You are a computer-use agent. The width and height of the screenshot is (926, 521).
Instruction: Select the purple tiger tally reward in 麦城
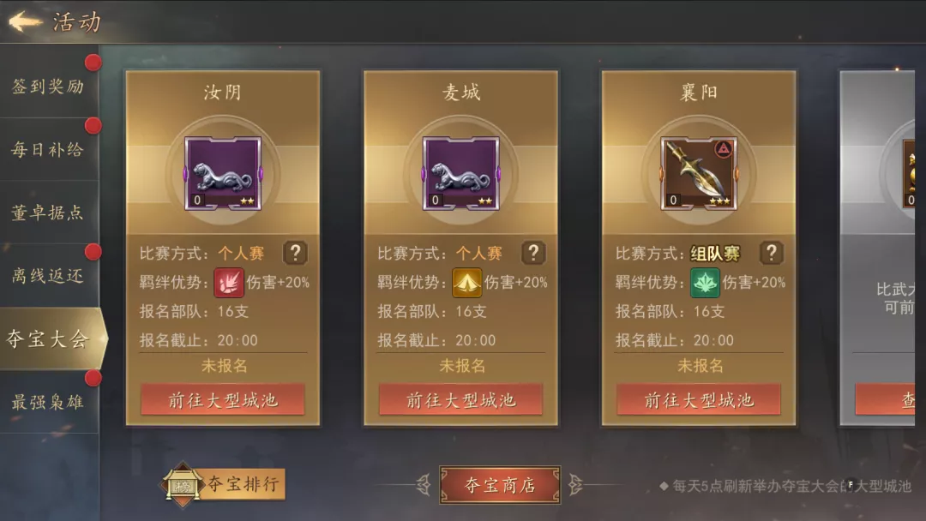461,173
